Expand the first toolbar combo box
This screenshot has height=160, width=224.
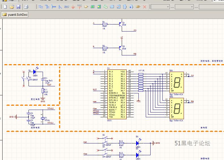[x=168, y=7]
